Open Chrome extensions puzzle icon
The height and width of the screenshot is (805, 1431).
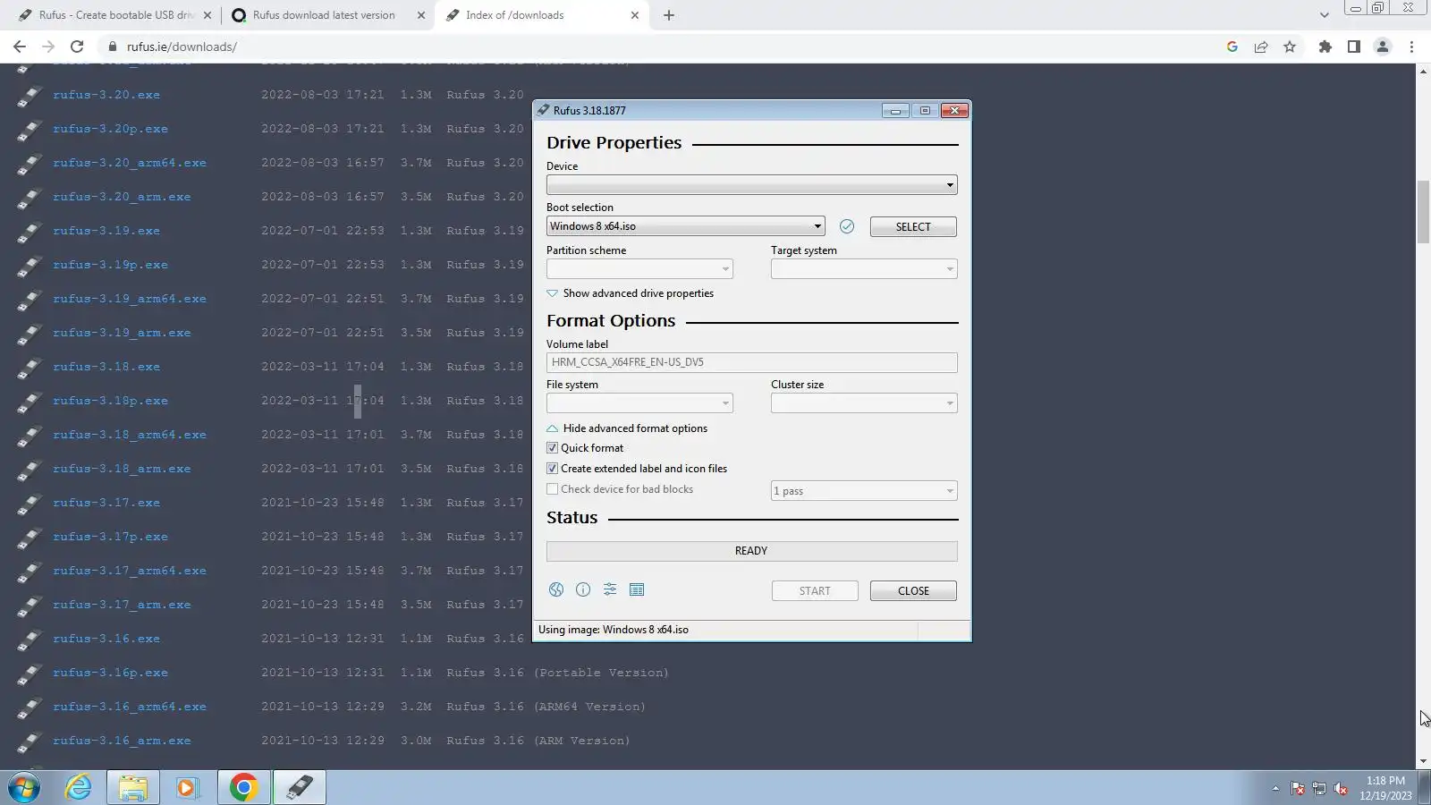click(x=1325, y=47)
